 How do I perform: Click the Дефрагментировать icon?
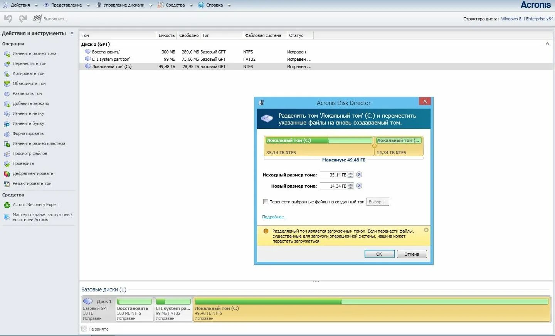pyautogui.click(x=7, y=174)
